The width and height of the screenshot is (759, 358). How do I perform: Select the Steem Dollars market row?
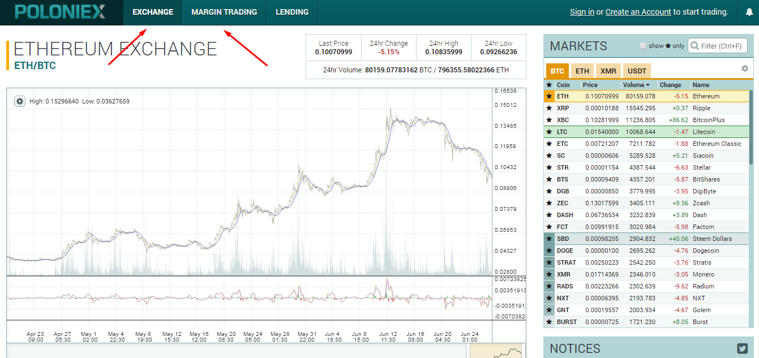point(646,239)
